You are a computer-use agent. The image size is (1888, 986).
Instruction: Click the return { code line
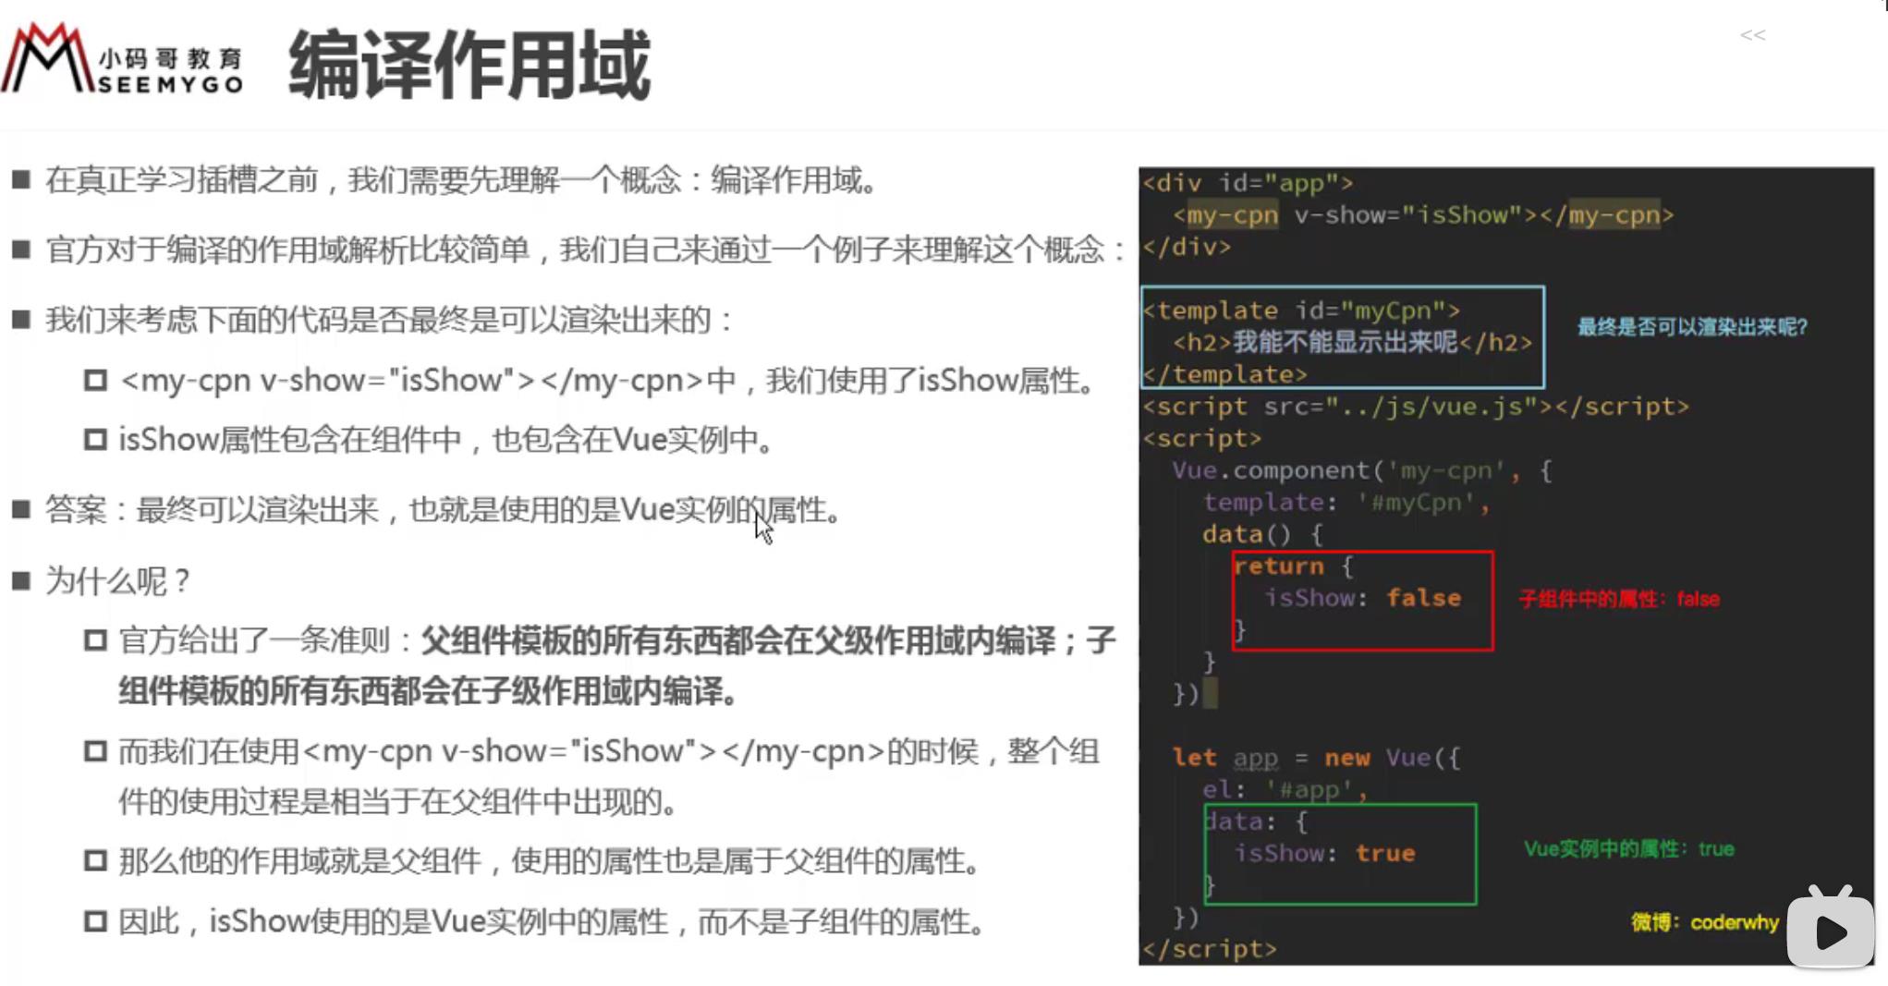[x=1293, y=566]
